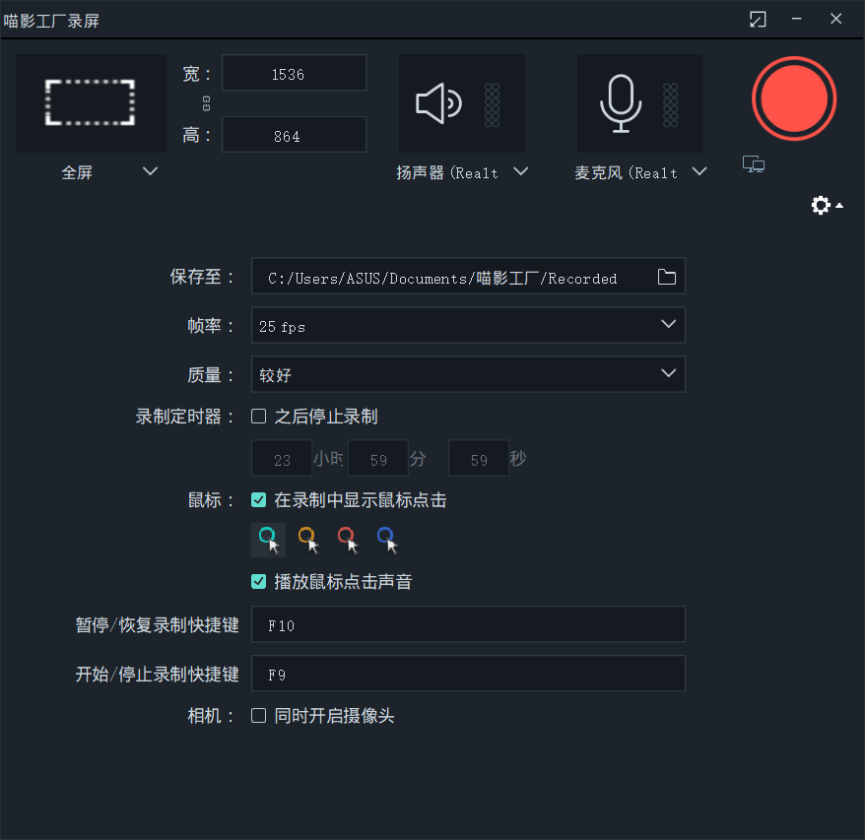The width and height of the screenshot is (865, 840).
Task: Open settings via the gear icon
Action: (x=821, y=205)
